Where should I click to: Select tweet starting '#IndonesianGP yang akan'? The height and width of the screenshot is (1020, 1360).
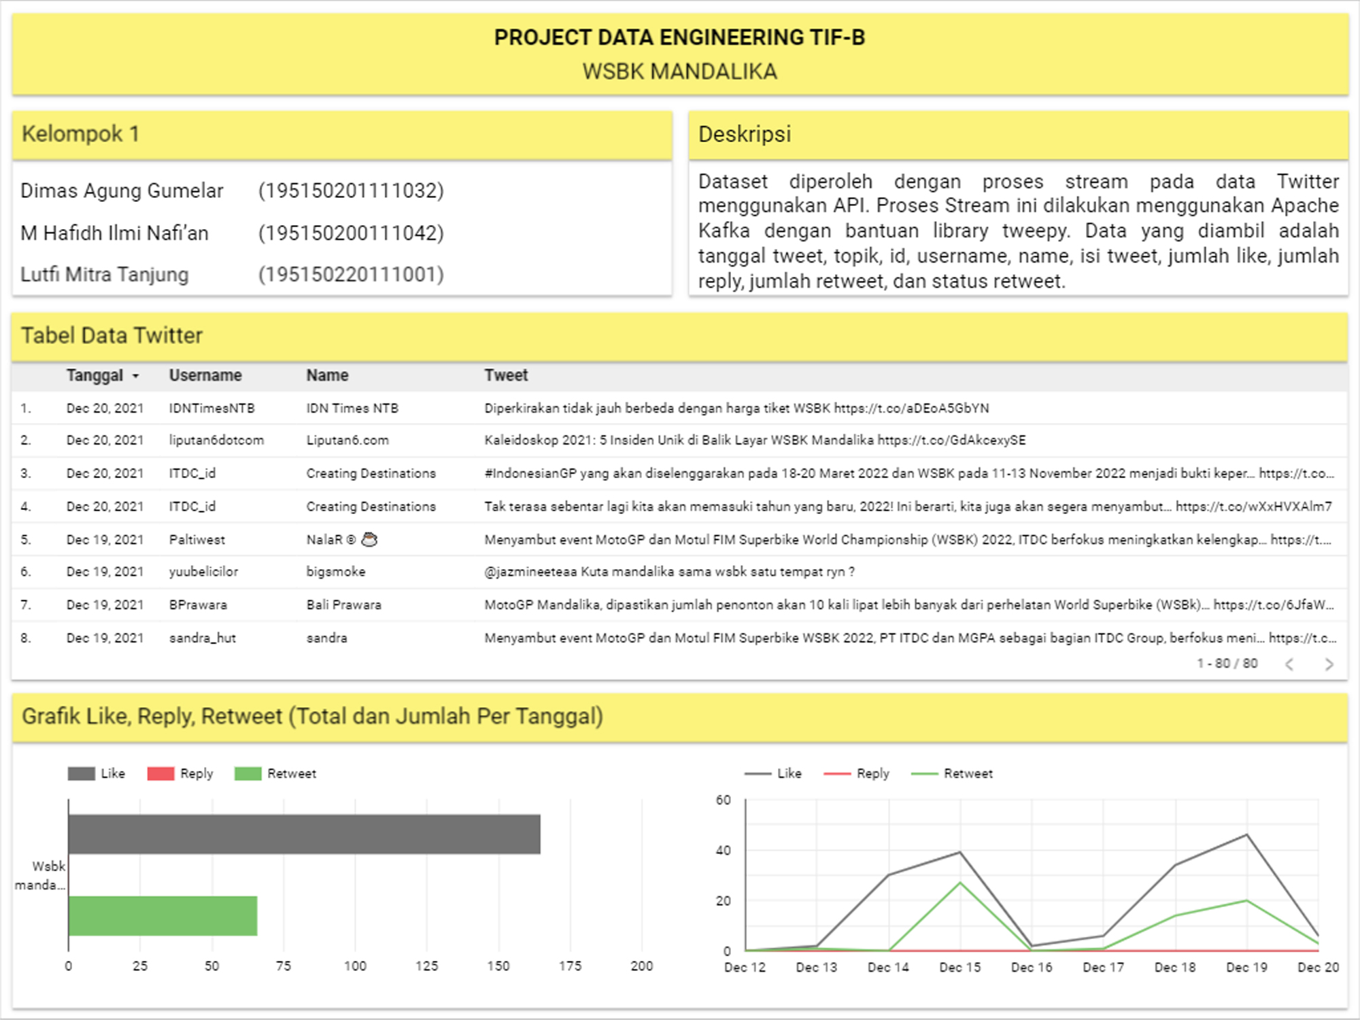909,473
